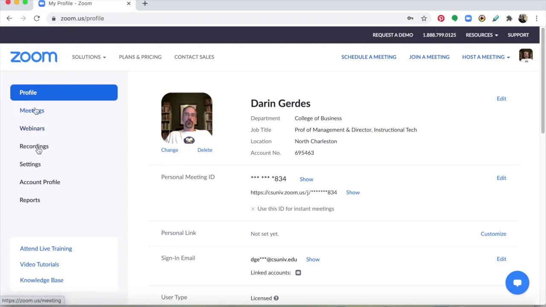
Task: Open Recordings in the sidebar
Action: click(x=34, y=146)
